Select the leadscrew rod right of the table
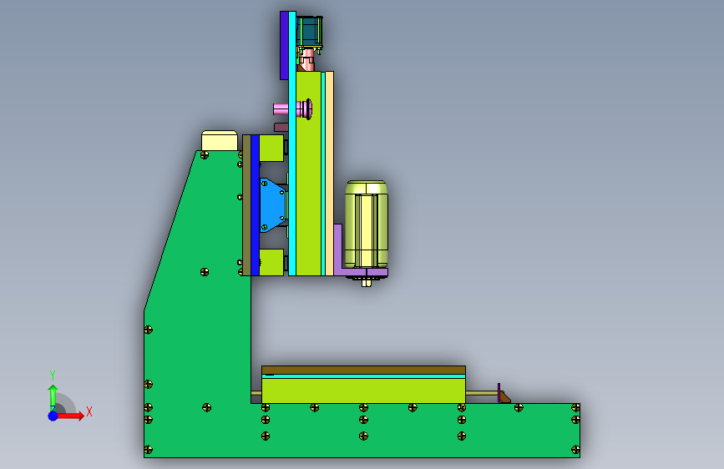Image resolution: width=724 pixels, height=469 pixels. [482, 393]
